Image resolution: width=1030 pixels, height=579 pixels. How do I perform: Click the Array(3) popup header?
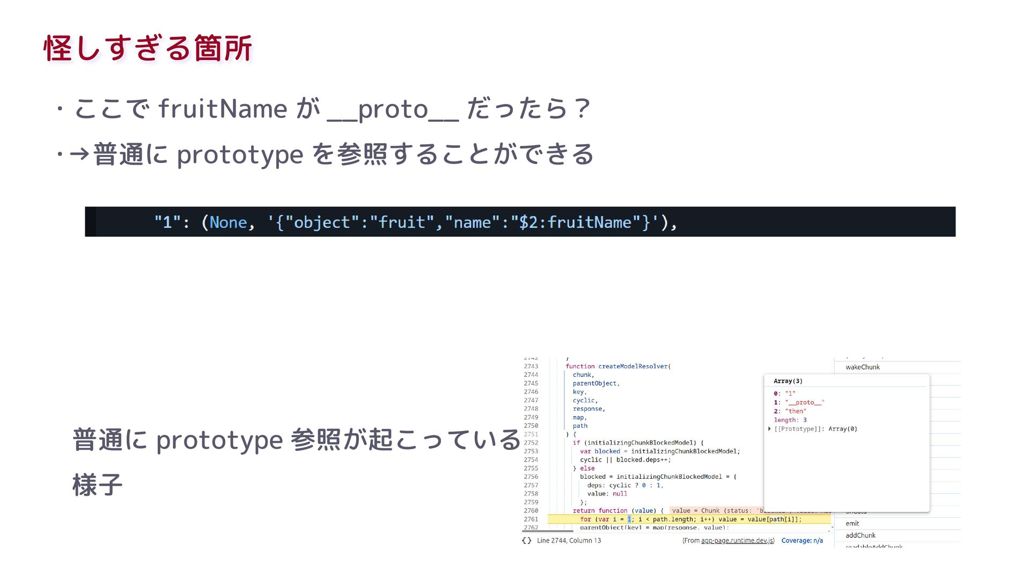(788, 381)
